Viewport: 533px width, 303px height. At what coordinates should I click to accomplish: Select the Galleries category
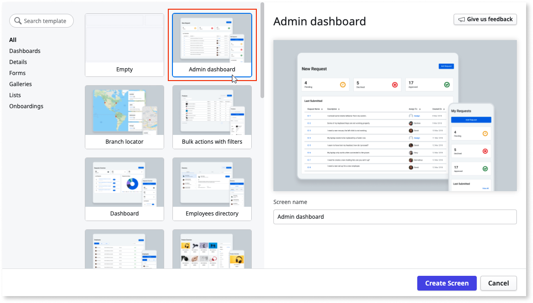pos(20,84)
